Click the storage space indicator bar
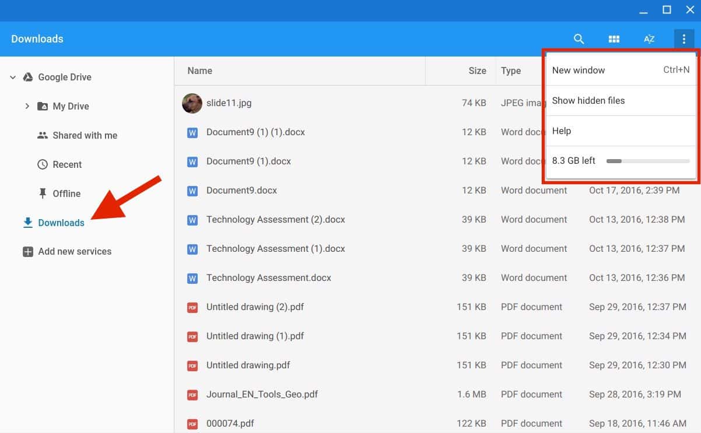This screenshot has height=433, width=701. 647,161
